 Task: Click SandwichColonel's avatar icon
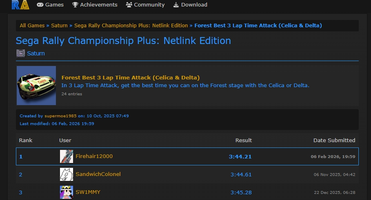67,174
